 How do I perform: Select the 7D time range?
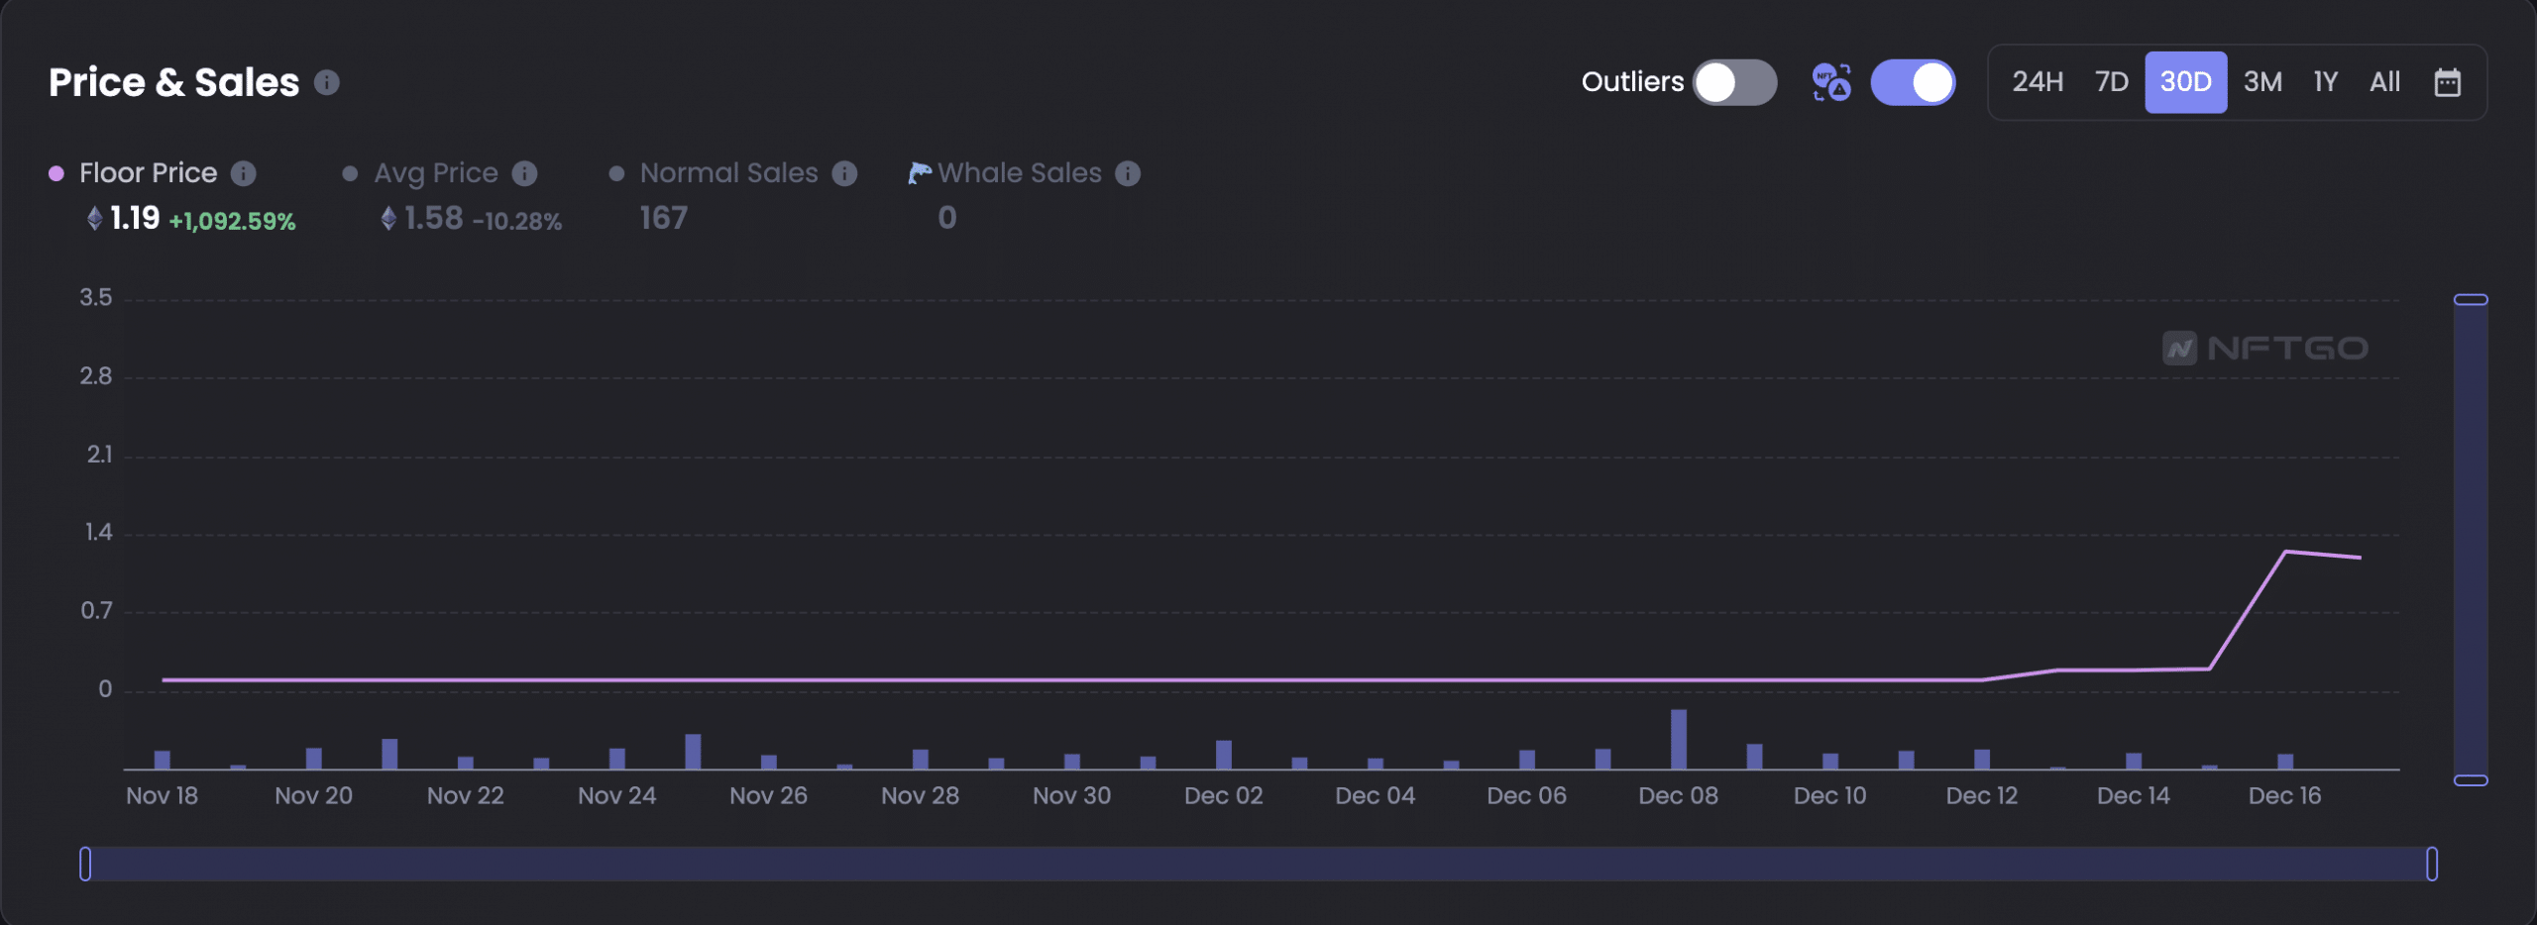(2112, 82)
